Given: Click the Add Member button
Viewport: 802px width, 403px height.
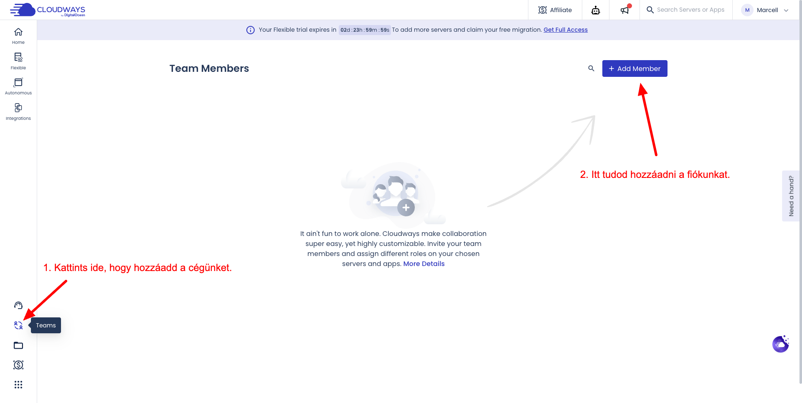Looking at the screenshot, I should 634,68.
